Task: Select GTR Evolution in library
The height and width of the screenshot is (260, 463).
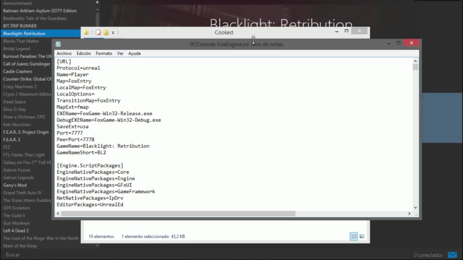Action: tap(17, 208)
